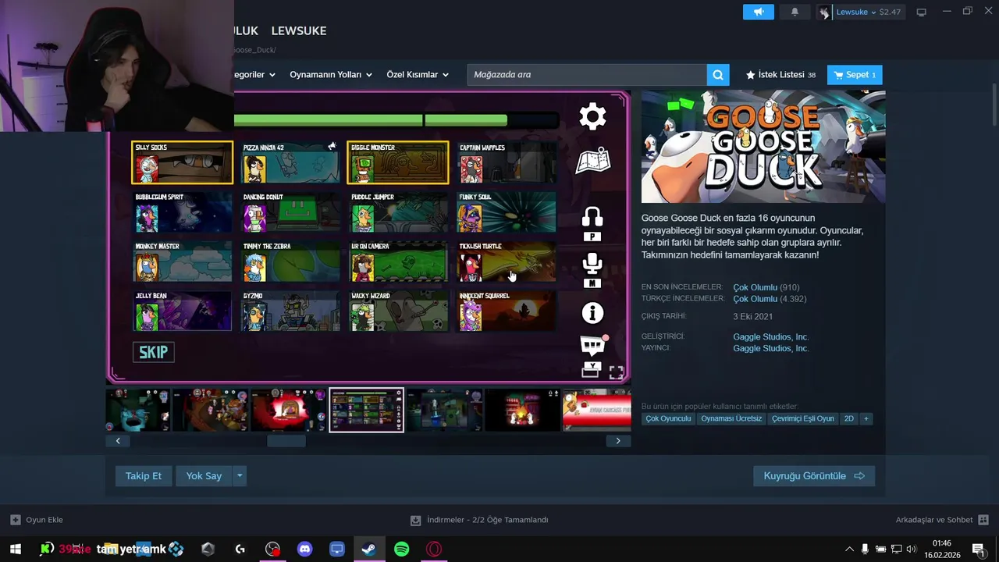This screenshot has width=999, height=562.
Task: Focus the Mağazada ara search field
Action: [587, 75]
